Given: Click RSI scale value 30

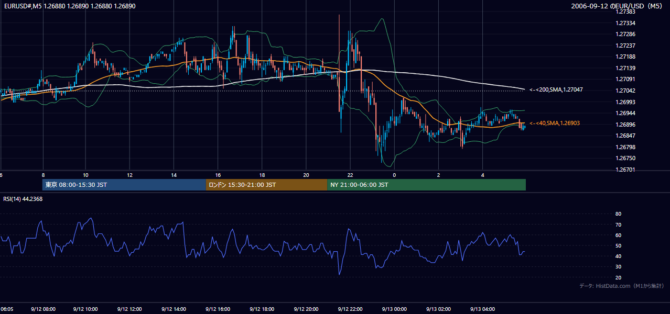Looking at the screenshot, I should [x=618, y=267].
